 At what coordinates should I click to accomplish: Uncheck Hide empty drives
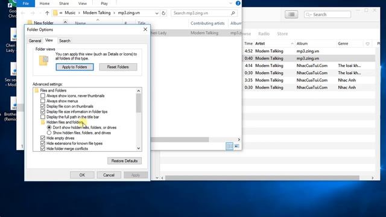[43, 138]
